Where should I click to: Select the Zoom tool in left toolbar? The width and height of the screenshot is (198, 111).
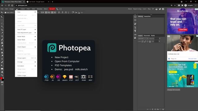click(2, 75)
